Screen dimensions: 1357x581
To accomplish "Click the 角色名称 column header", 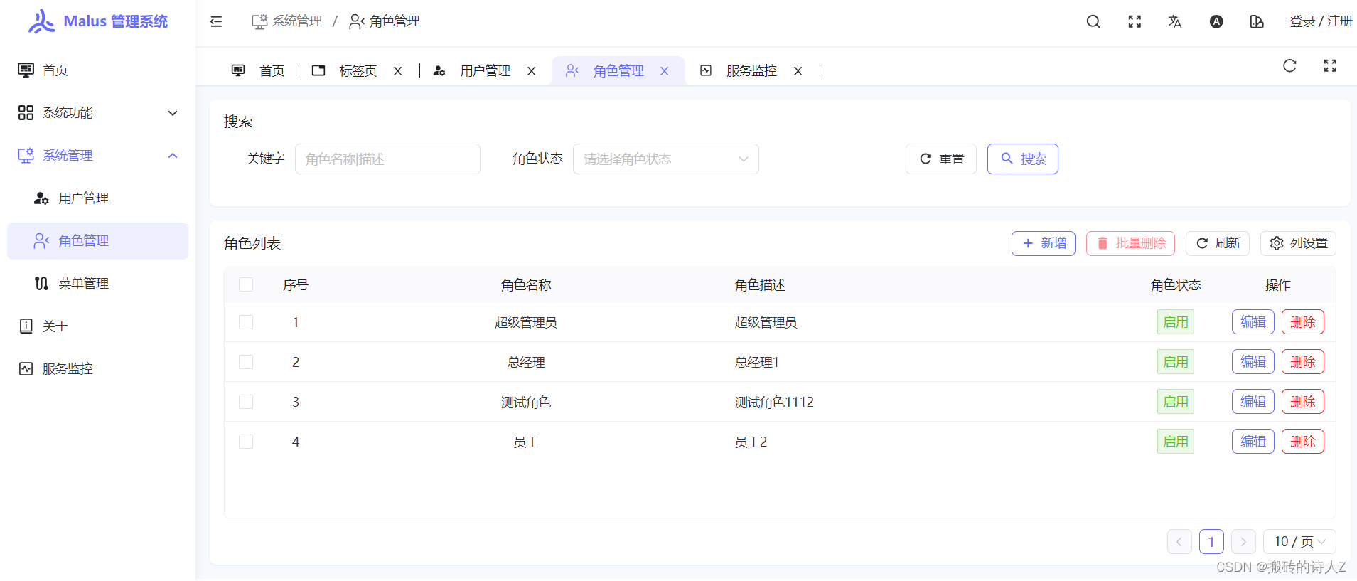I will coord(526,285).
